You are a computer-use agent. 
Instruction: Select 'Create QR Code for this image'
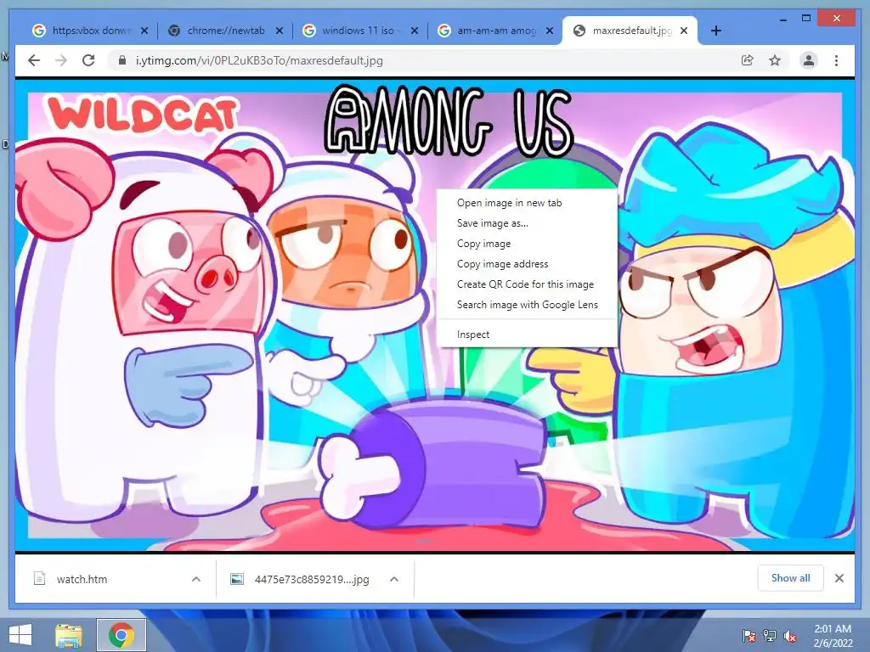point(527,284)
